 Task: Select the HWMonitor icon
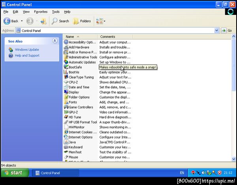tap(66, 127)
